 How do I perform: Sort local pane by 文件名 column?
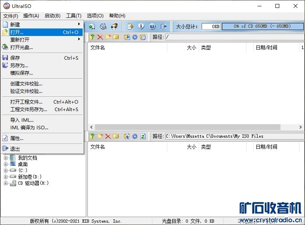(128, 147)
